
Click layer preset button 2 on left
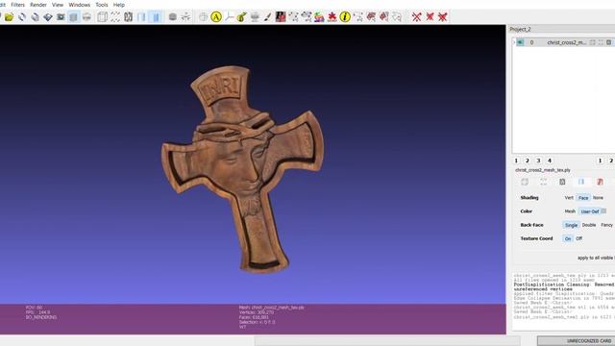pos(528,161)
